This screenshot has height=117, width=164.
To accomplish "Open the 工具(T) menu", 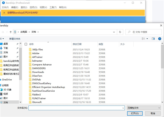I will click(53, 7).
